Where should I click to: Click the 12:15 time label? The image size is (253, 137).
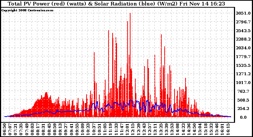click(x=133, y=129)
